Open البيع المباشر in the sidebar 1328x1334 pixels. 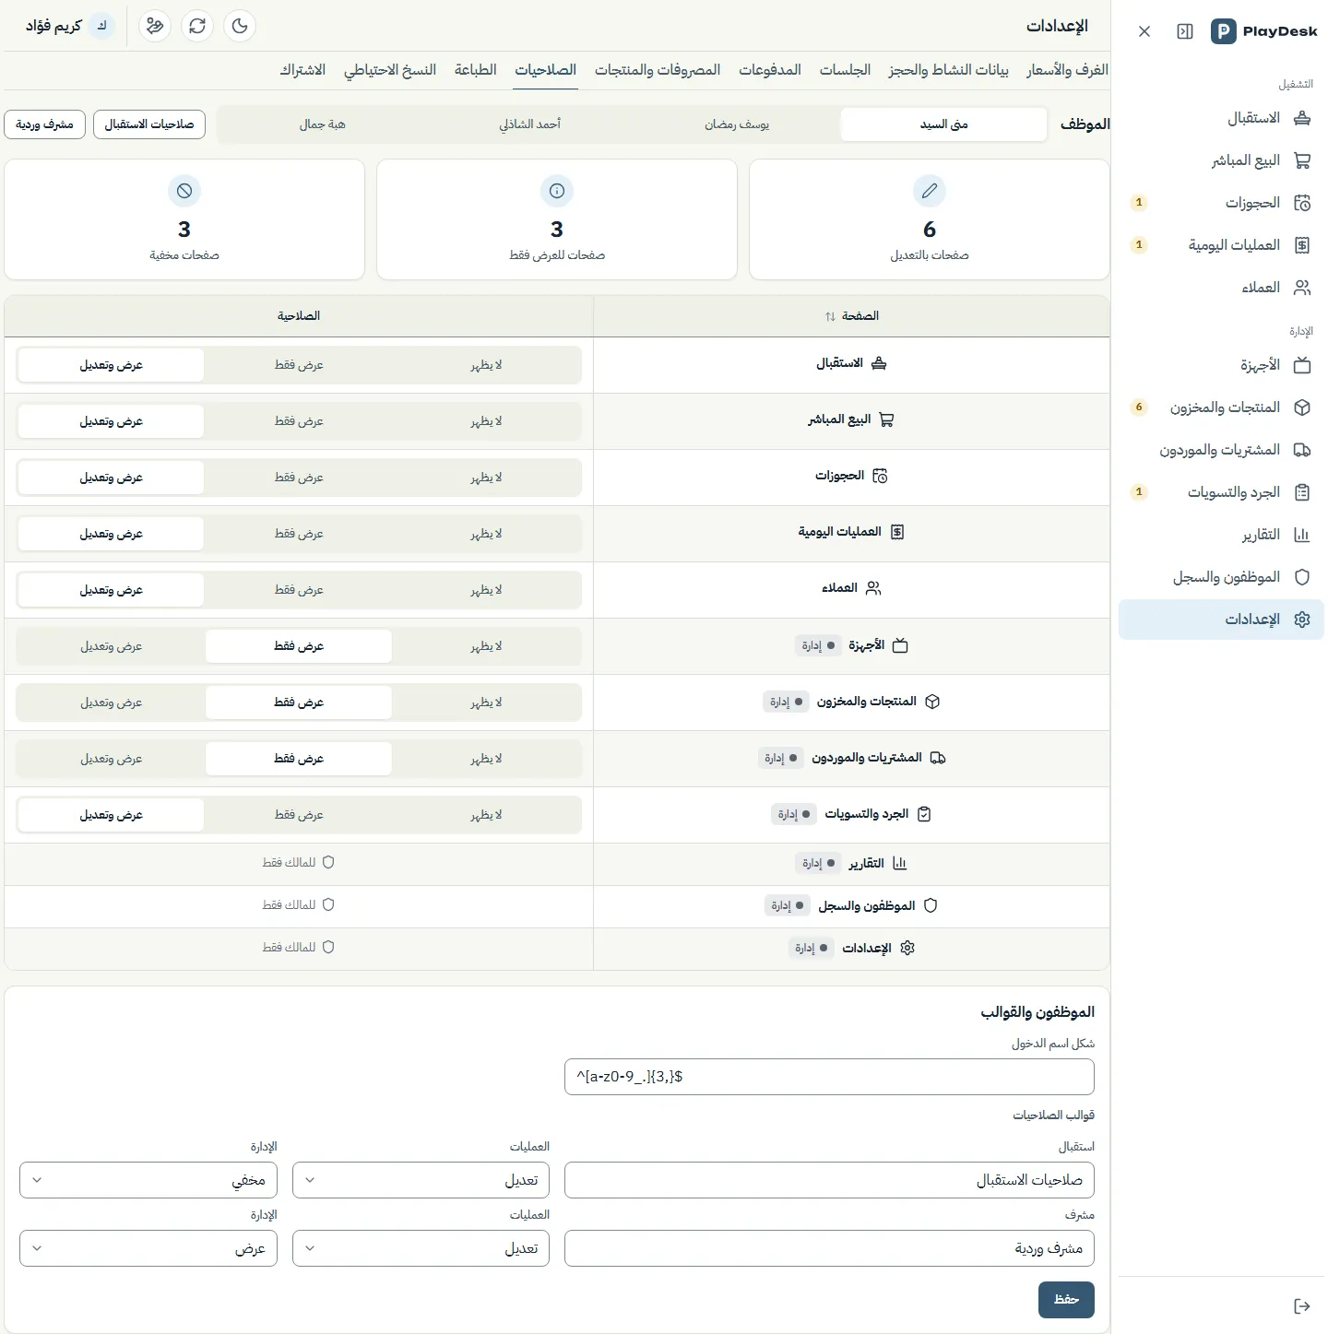tap(1221, 160)
